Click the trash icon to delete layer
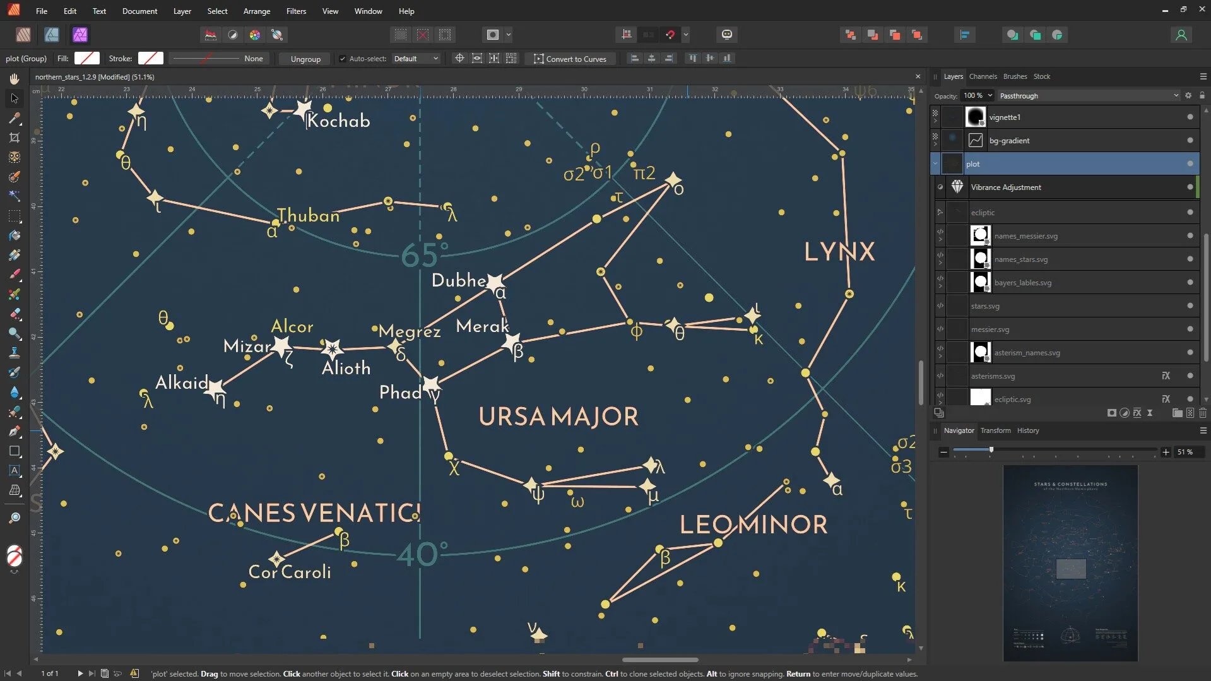Image resolution: width=1211 pixels, height=681 pixels. point(1203,412)
